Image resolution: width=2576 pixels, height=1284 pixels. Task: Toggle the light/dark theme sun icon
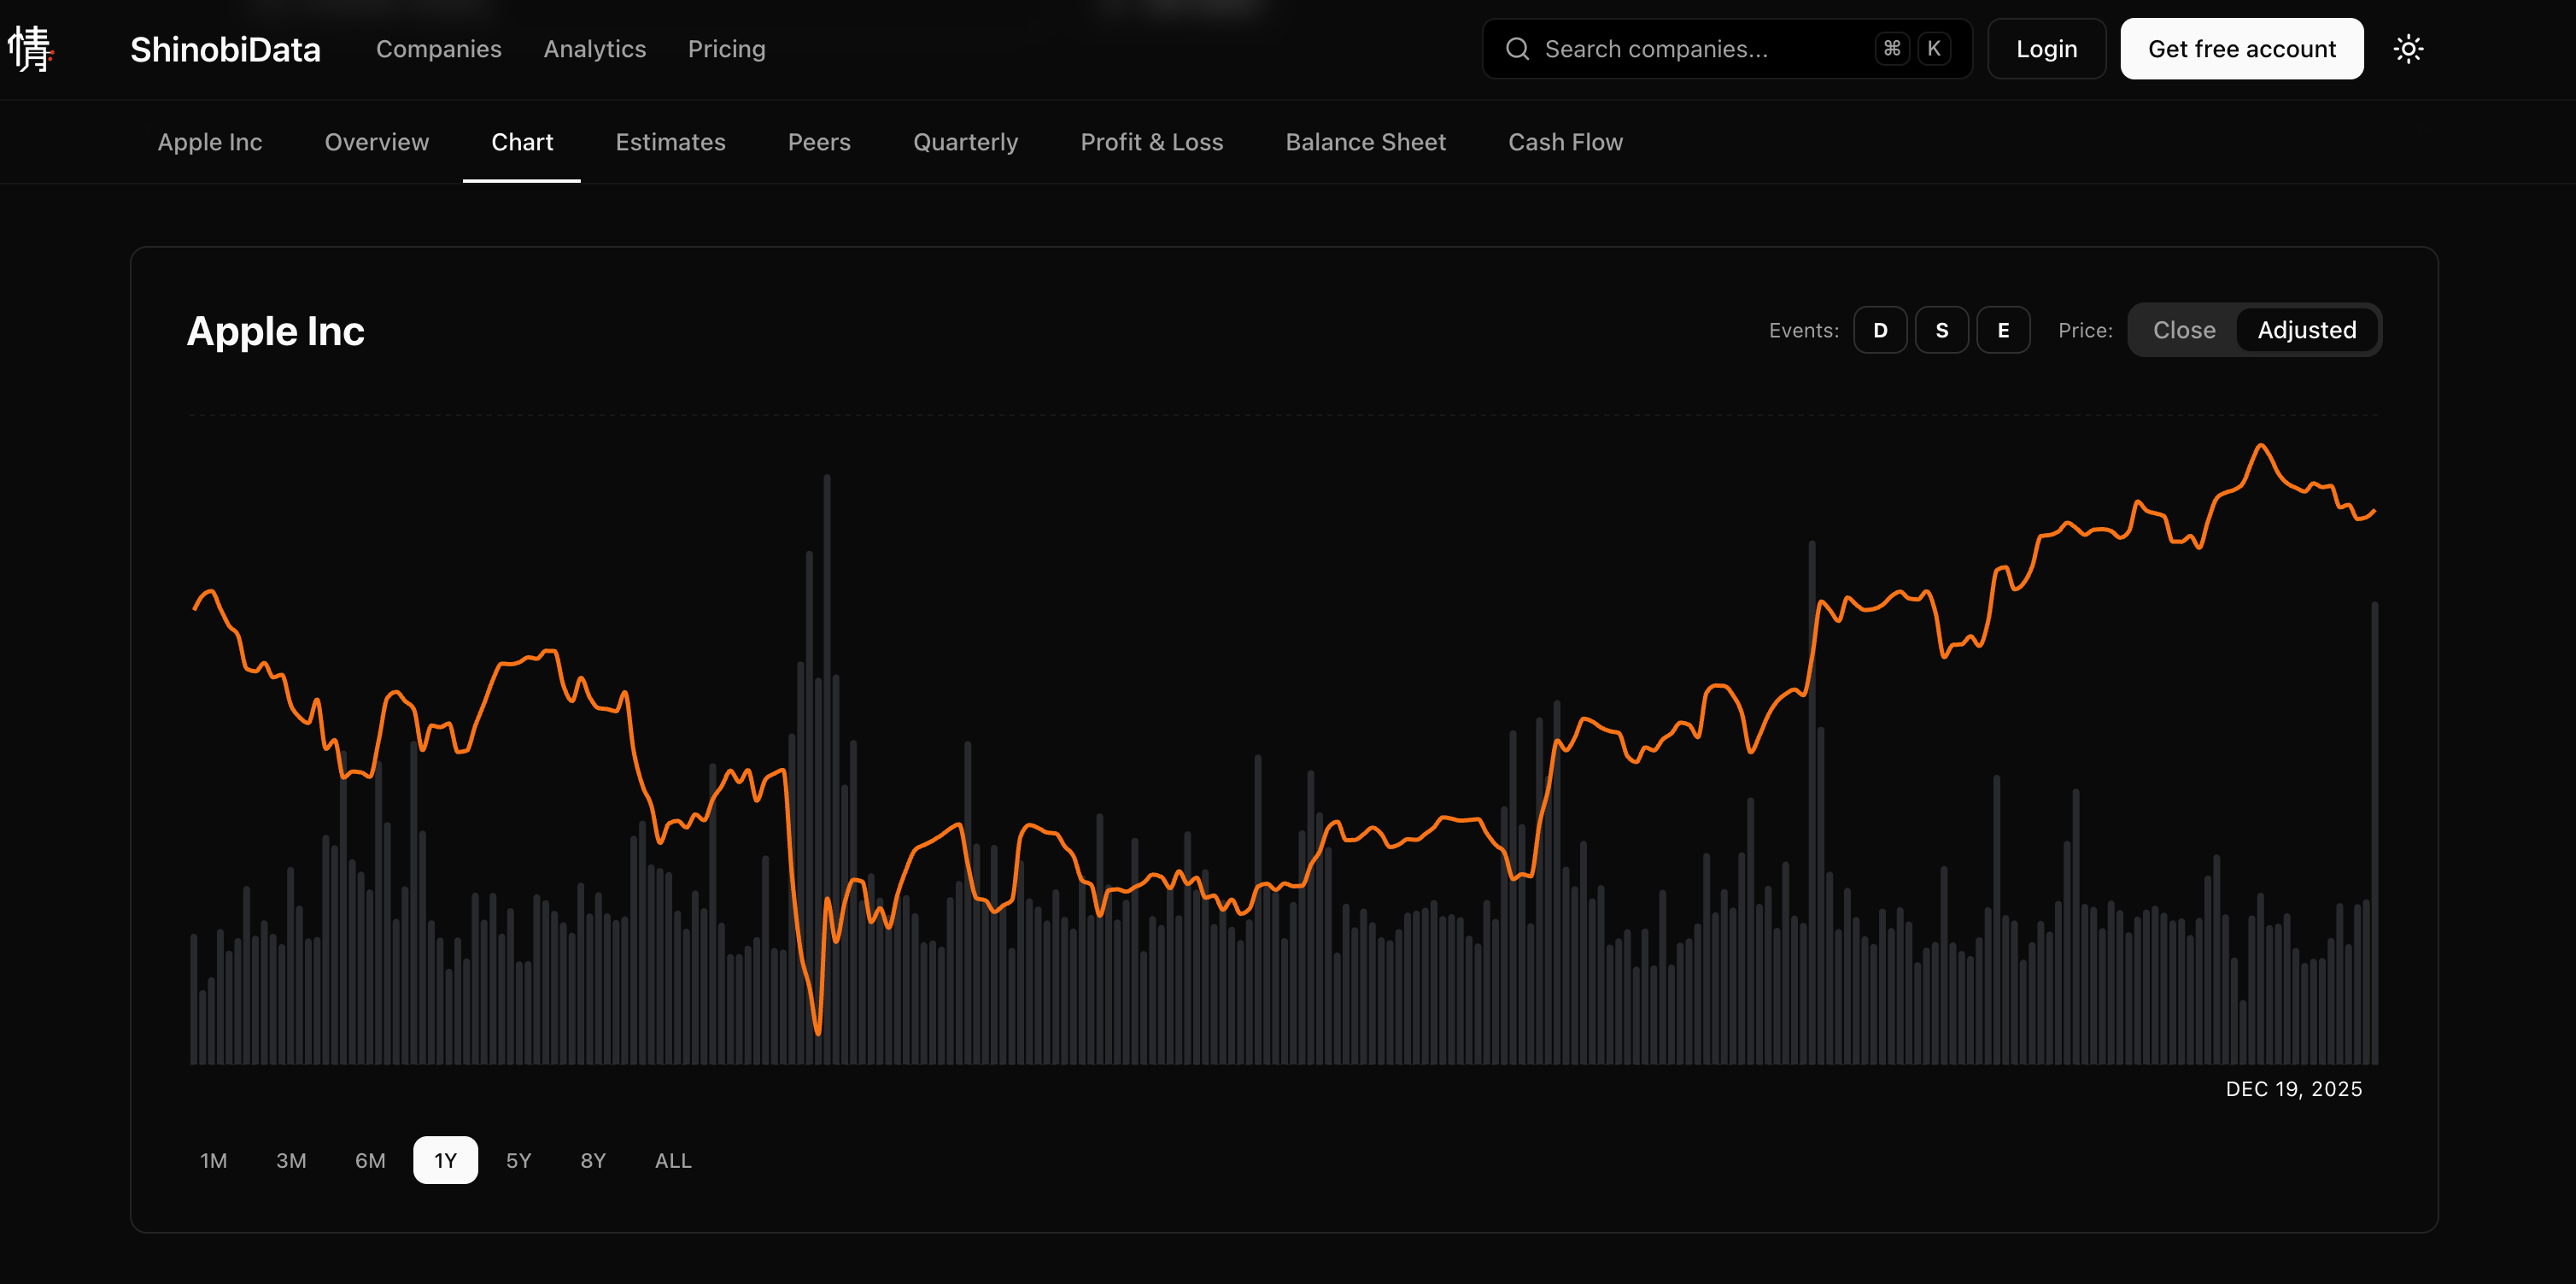pos(2408,48)
